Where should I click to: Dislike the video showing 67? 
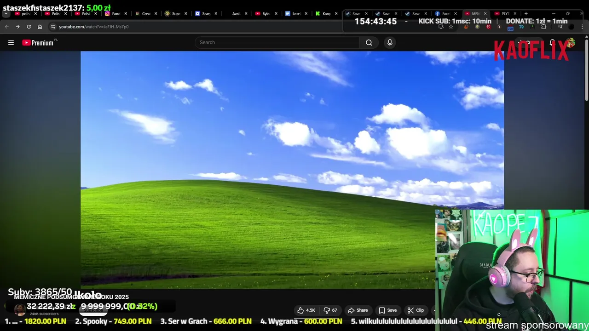pos(330,310)
